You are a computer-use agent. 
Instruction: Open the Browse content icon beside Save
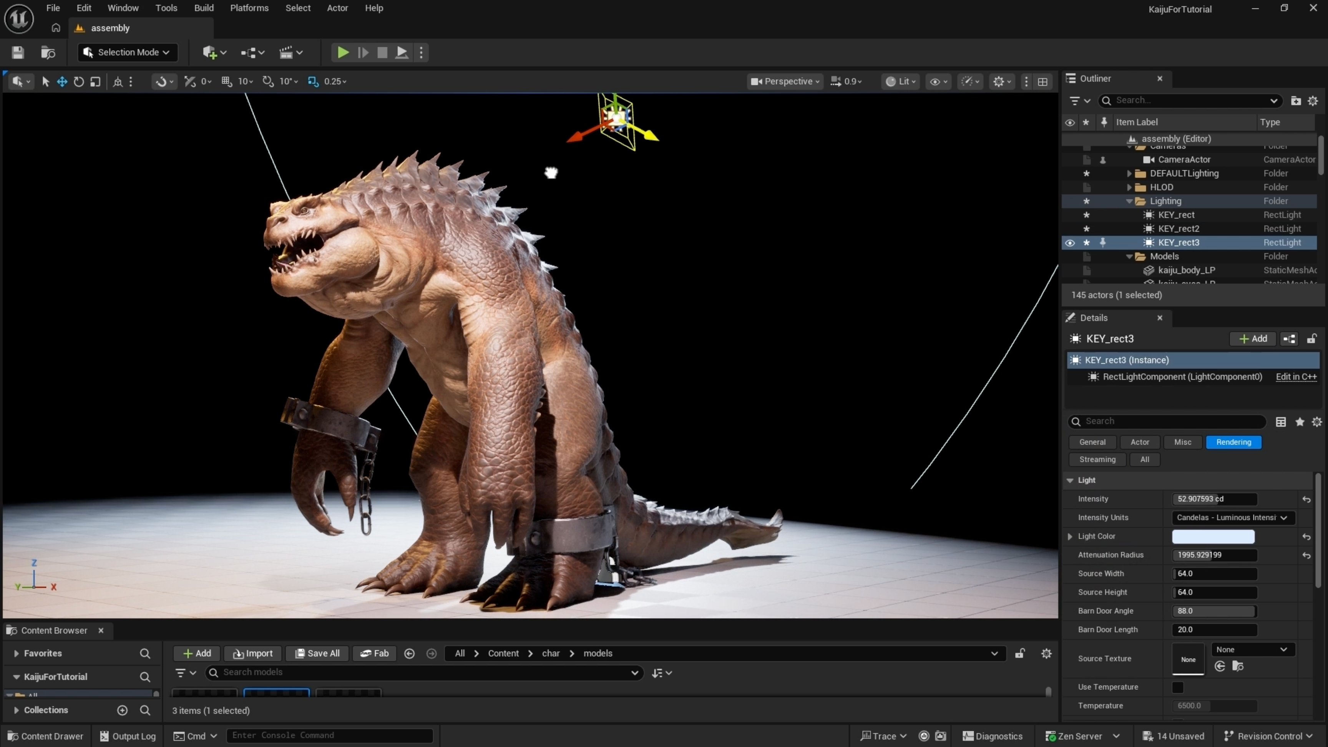(48, 52)
